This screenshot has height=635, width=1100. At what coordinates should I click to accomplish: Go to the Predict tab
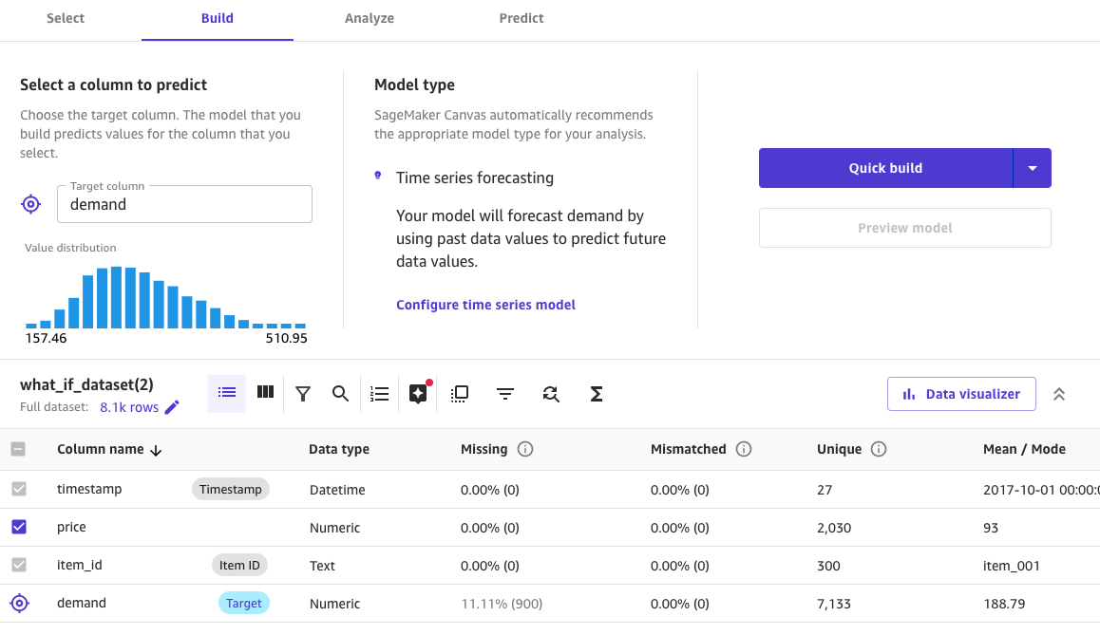coord(522,18)
